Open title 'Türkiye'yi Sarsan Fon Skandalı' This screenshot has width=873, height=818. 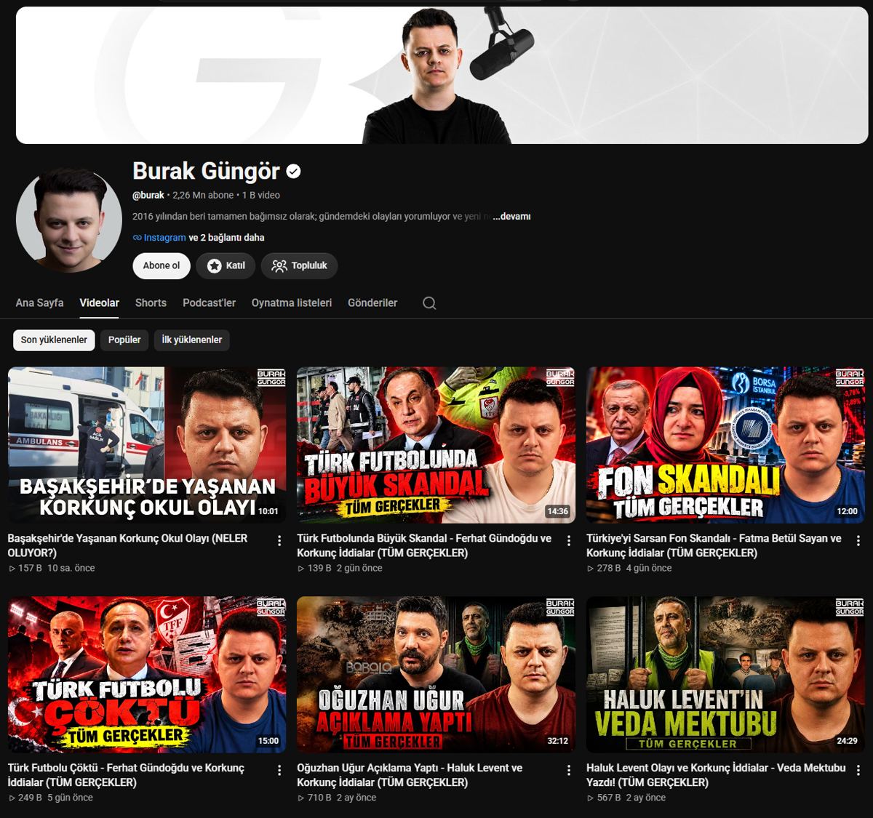coord(714,545)
